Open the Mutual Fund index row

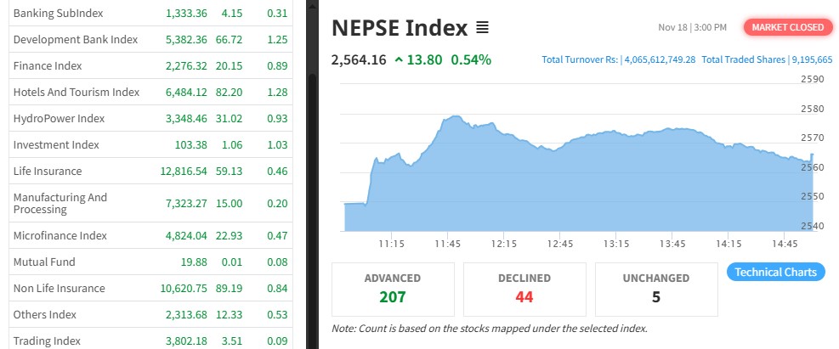[x=44, y=262]
